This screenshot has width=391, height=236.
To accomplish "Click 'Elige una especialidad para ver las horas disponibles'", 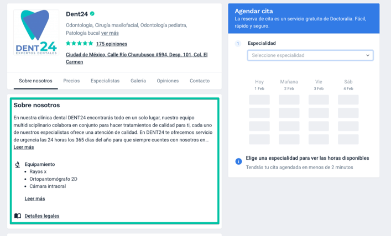I will tap(307, 158).
